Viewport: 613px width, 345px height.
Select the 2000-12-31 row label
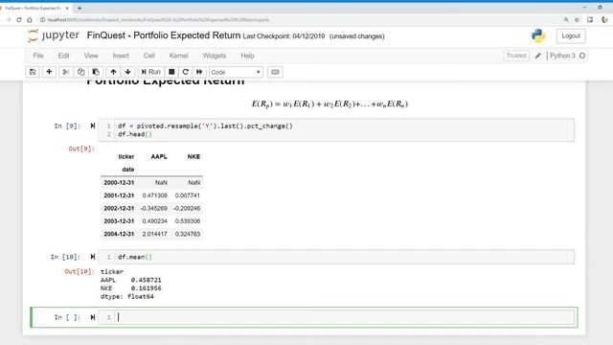point(119,183)
